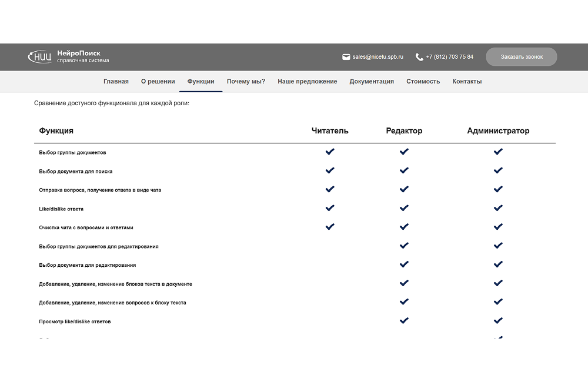Open the Стоимость menu item

tap(423, 82)
